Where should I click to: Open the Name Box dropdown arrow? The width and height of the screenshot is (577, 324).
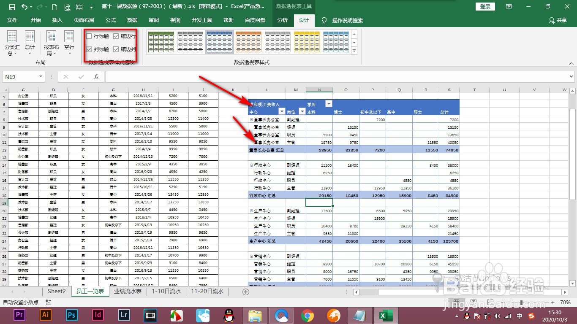click(x=41, y=77)
